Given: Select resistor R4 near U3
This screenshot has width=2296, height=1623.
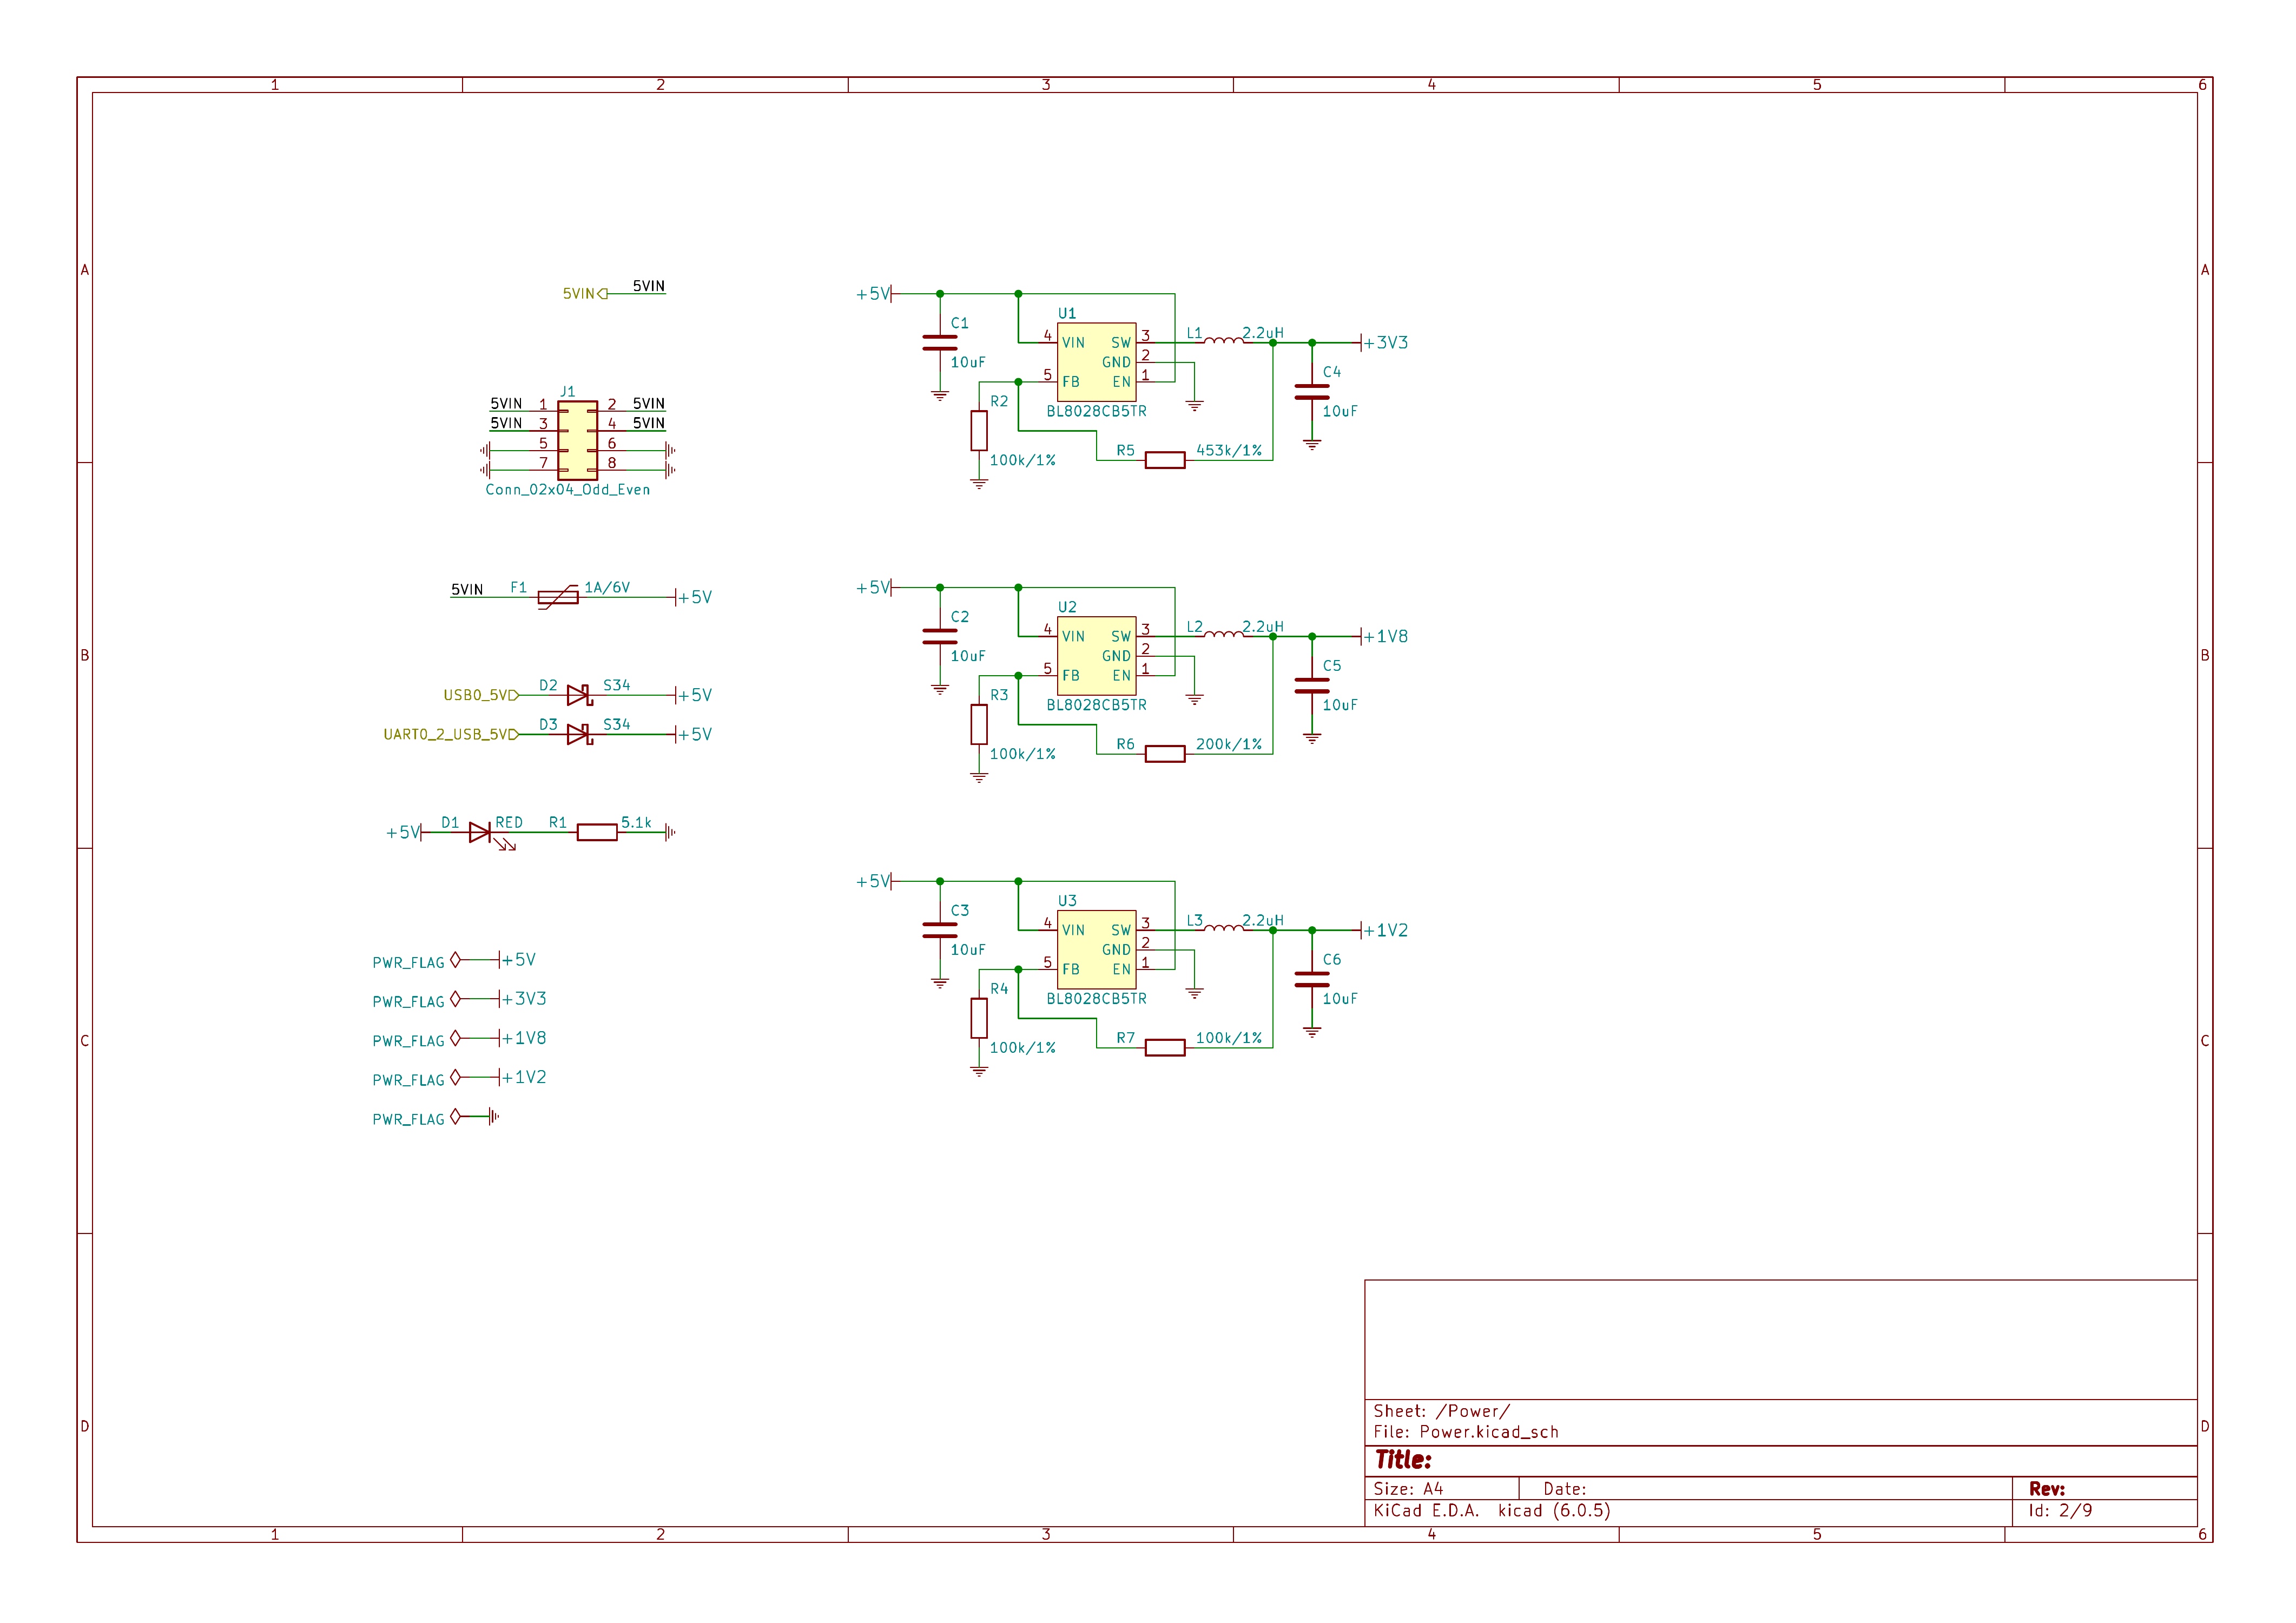Looking at the screenshot, I should 979,1018.
